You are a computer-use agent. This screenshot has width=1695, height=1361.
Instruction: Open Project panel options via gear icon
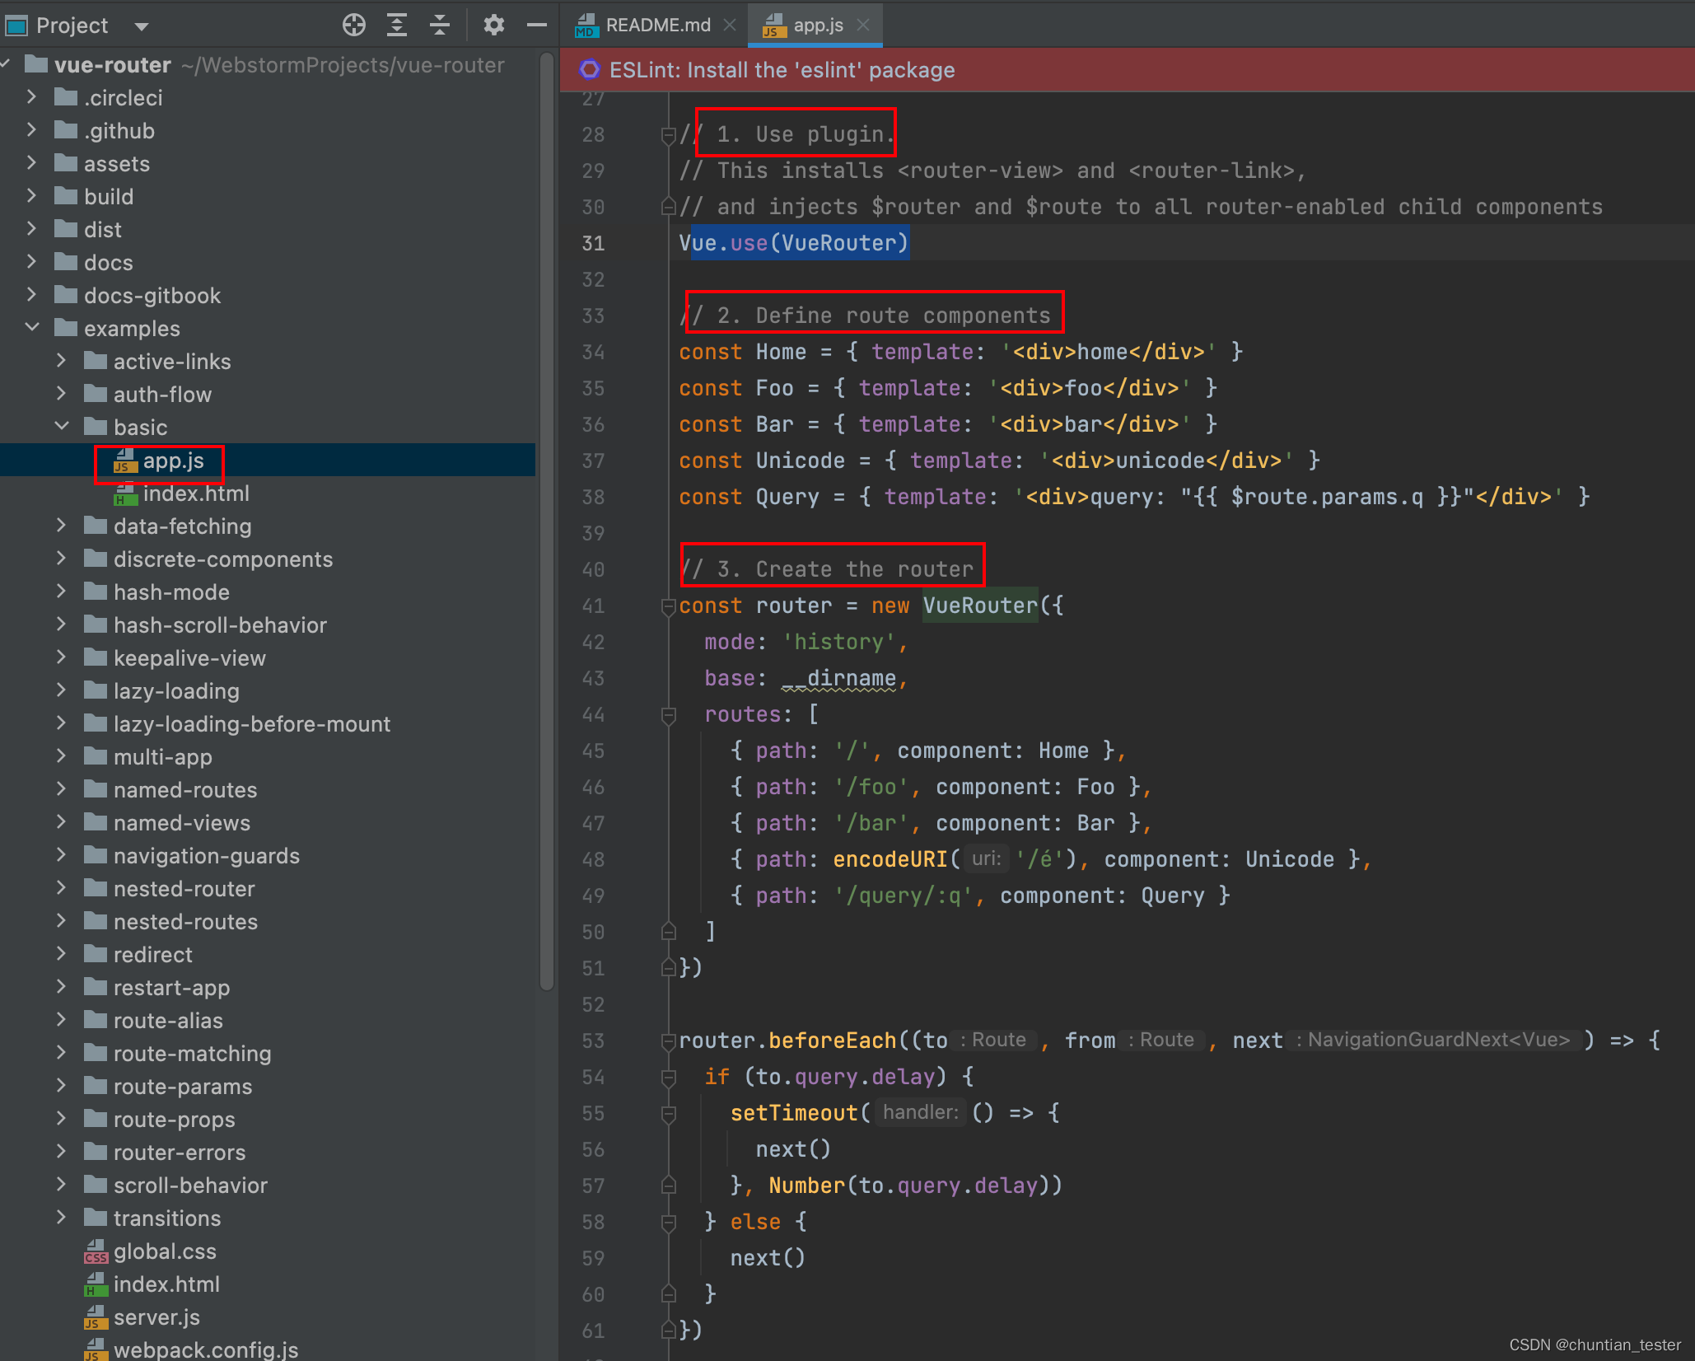point(494,25)
